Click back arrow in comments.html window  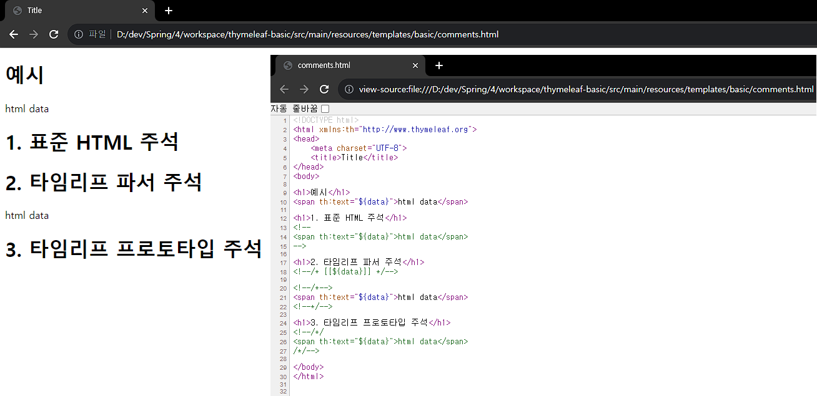(284, 89)
